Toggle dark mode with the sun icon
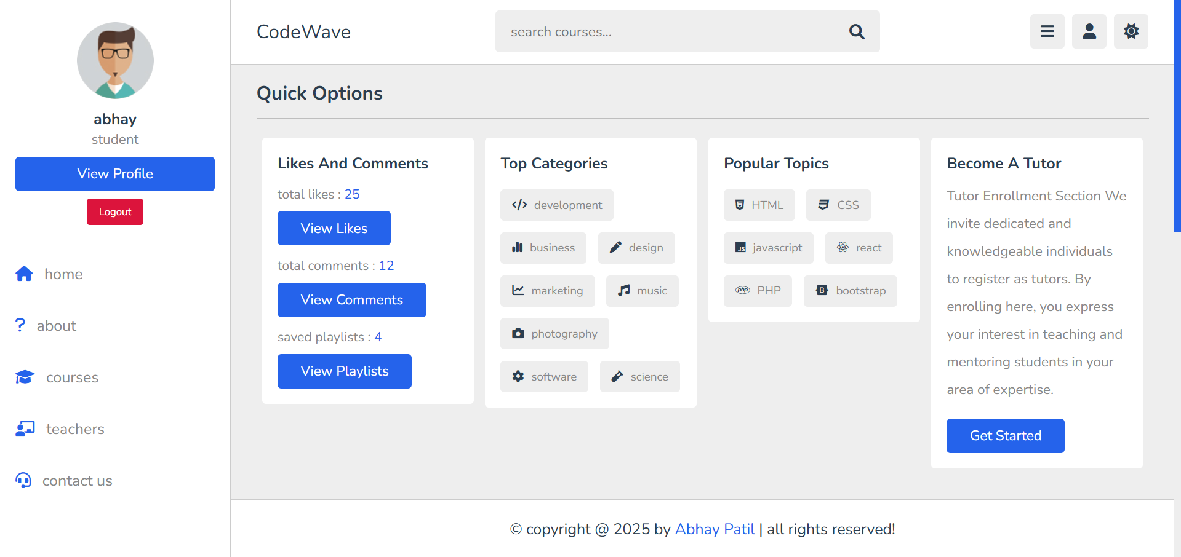 coord(1131,31)
